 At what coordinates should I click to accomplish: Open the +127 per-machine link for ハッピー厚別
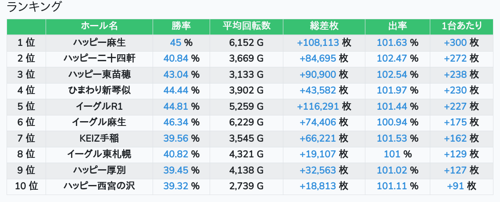coord(455,170)
